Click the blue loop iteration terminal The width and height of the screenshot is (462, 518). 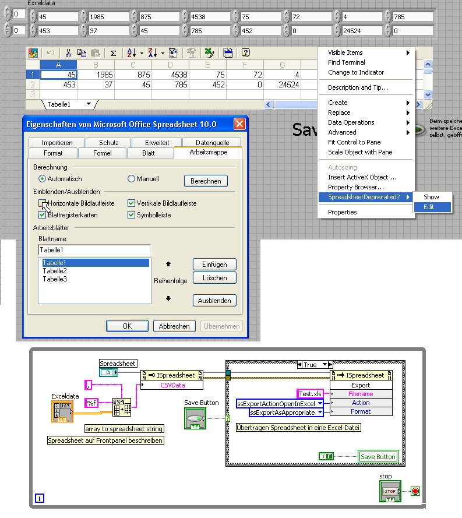(40, 498)
